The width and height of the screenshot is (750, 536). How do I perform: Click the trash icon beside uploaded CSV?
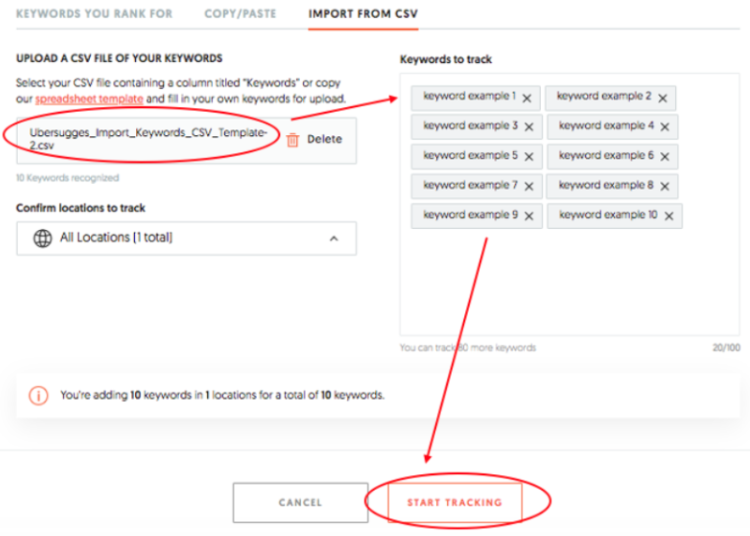(292, 140)
